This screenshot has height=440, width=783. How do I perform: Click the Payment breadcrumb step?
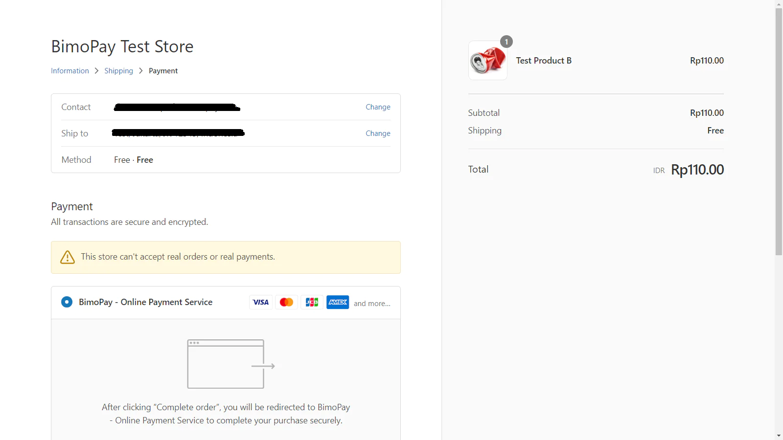pos(163,71)
